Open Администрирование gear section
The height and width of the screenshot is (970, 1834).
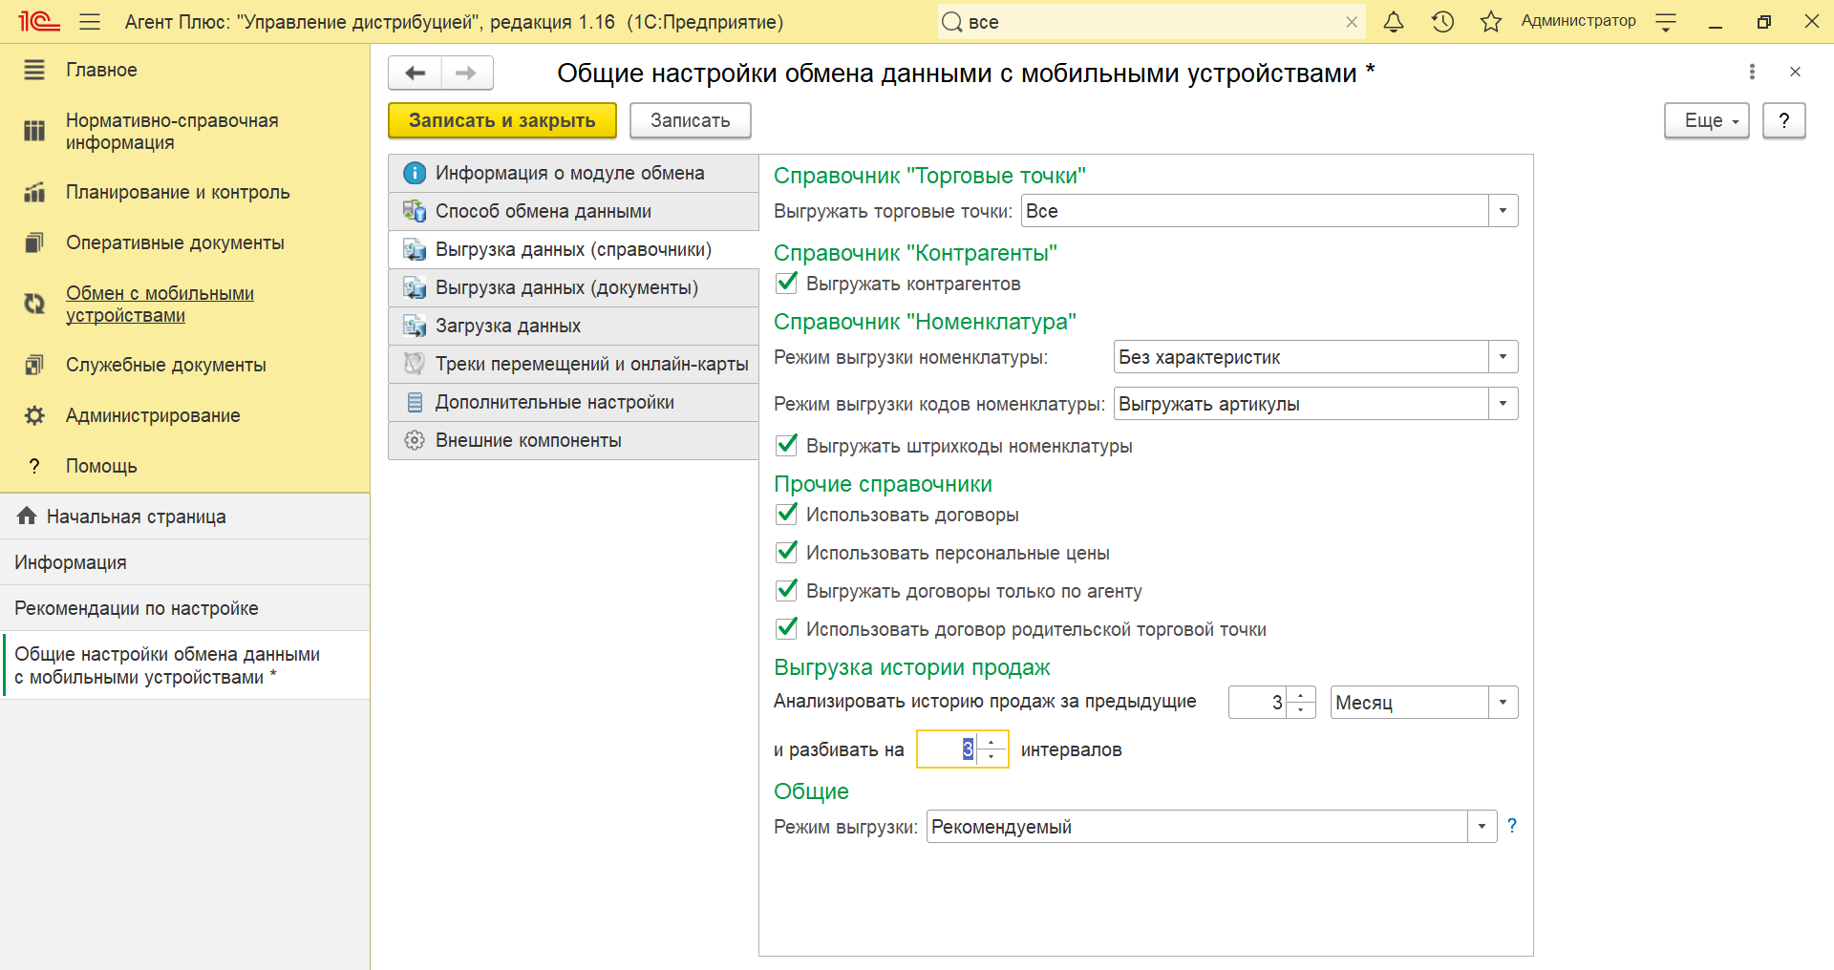coord(153,415)
